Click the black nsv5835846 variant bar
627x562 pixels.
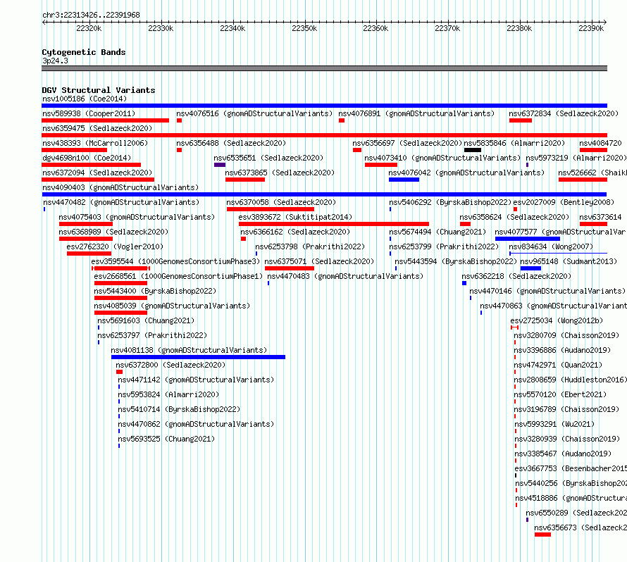pos(473,150)
